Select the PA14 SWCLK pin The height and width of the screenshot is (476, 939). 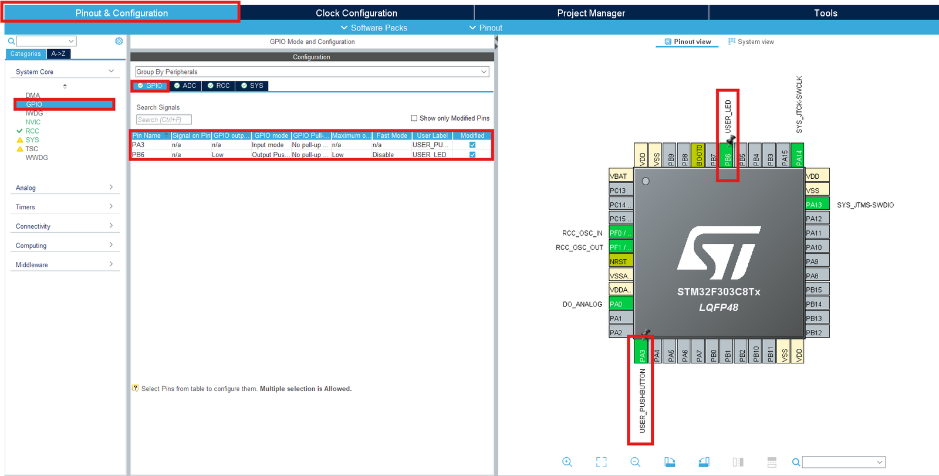798,155
